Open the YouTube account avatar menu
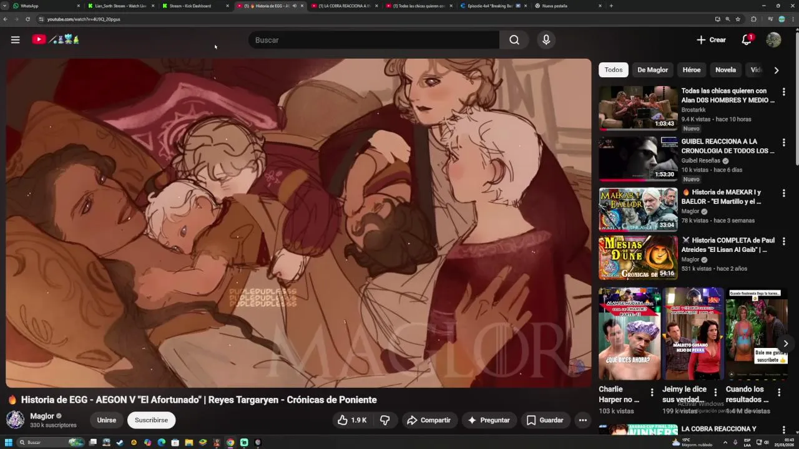The width and height of the screenshot is (799, 449). 773,40
